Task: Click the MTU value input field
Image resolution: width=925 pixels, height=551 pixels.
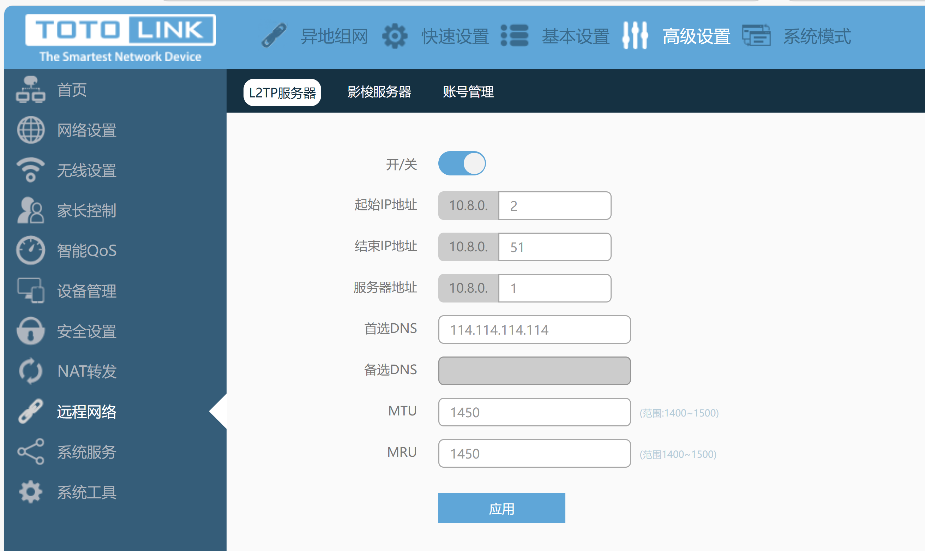Action: [x=534, y=412]
